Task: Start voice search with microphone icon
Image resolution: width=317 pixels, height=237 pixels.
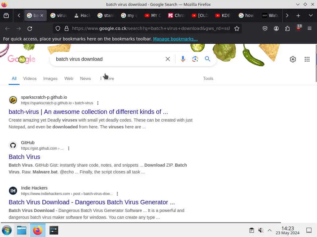Action: pos(183,59)
